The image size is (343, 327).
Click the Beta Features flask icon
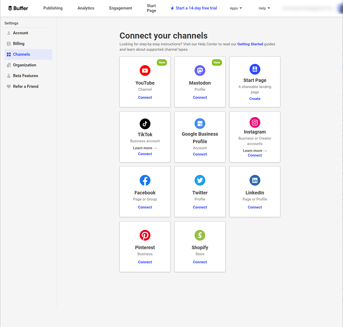(x=9, y=76)
